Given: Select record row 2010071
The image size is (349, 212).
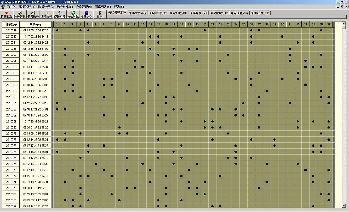Looking at the screenshot, I should click(11, 182).
